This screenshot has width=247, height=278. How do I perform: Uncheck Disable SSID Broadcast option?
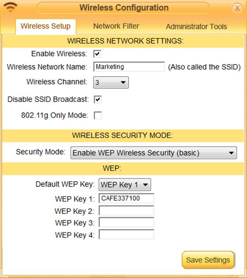coord(98,99)
